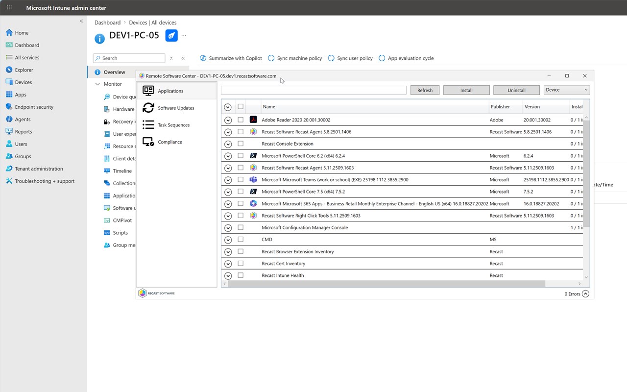The image size is (627, 392).
Task: Open the app launcher waffle icon
Action: [x=9, y=7]
